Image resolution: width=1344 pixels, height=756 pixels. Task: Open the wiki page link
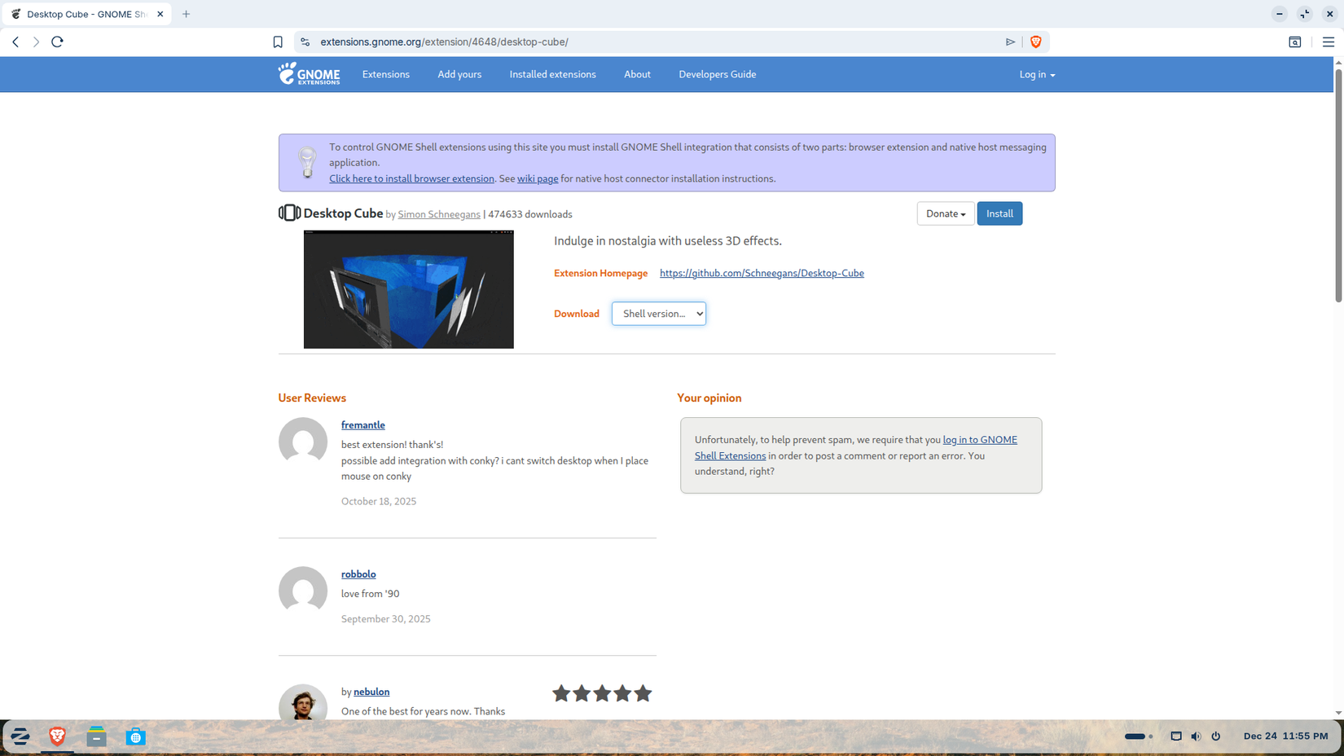click(538, 178)
